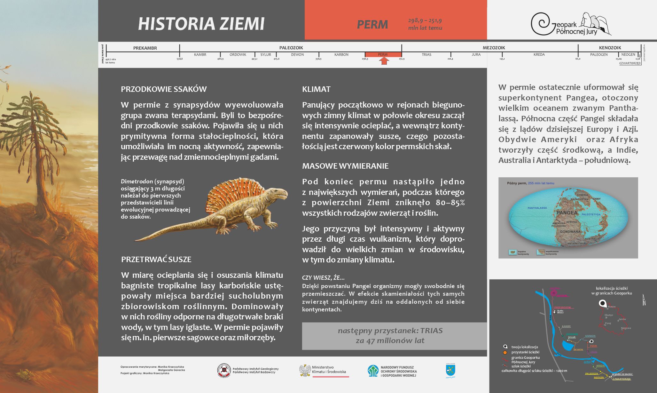657x393 pixels.
Task: Click the Geopark Północnej Jury logo
Action: click(571, 24)
